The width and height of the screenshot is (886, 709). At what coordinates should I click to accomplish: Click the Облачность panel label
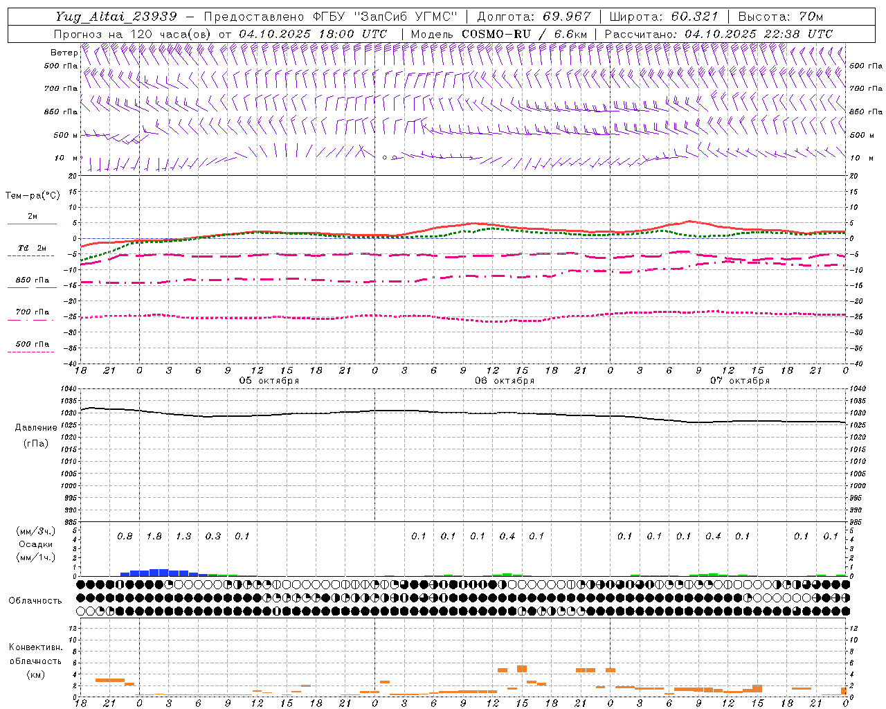(35, 600)
